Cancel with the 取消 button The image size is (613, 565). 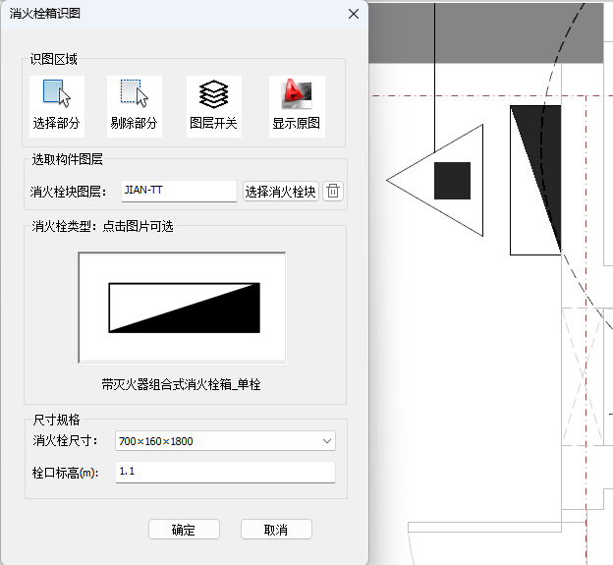pyautogui.click(x=276, y=530)
